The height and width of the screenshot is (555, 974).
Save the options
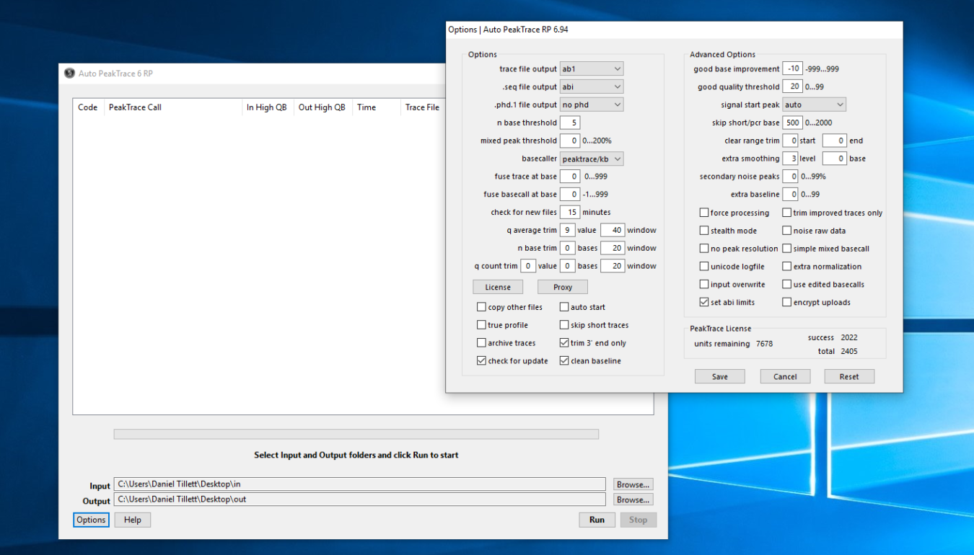pos(720,376)
